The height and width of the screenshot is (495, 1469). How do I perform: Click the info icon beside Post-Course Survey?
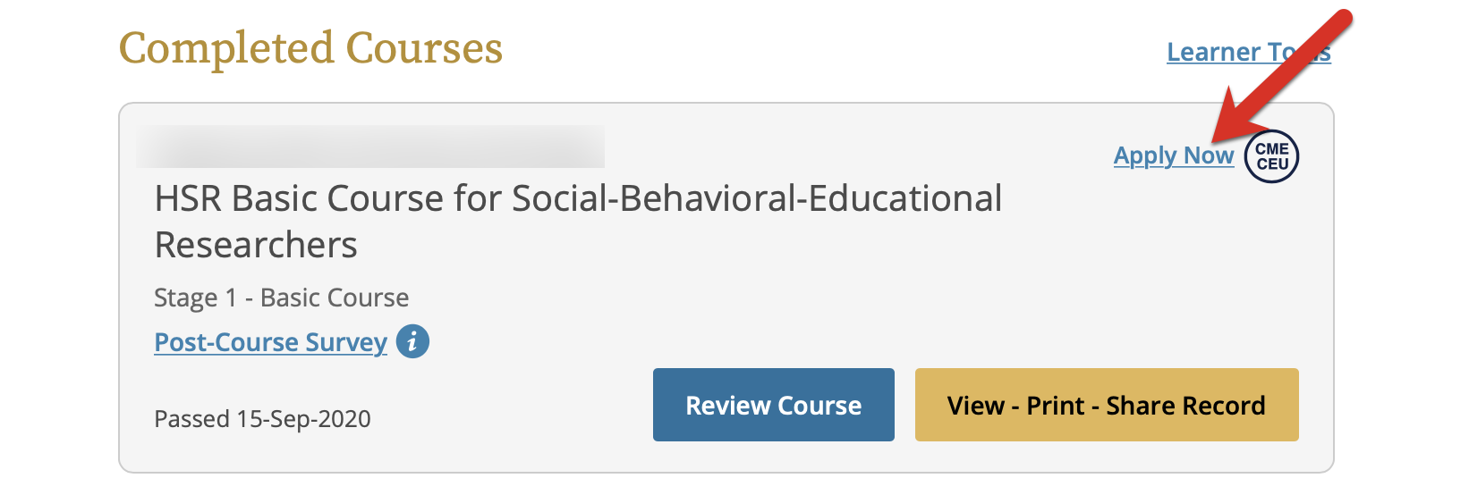[412, 341]
